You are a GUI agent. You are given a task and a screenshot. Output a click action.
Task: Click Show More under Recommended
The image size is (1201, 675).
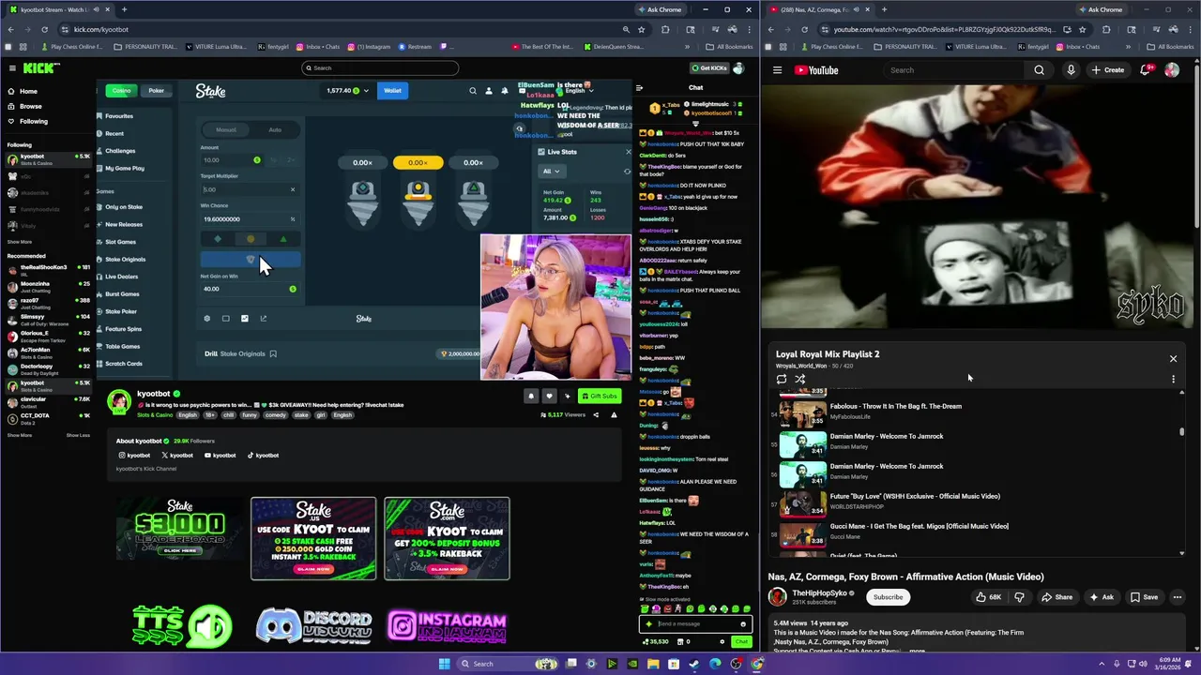point(19,435)
